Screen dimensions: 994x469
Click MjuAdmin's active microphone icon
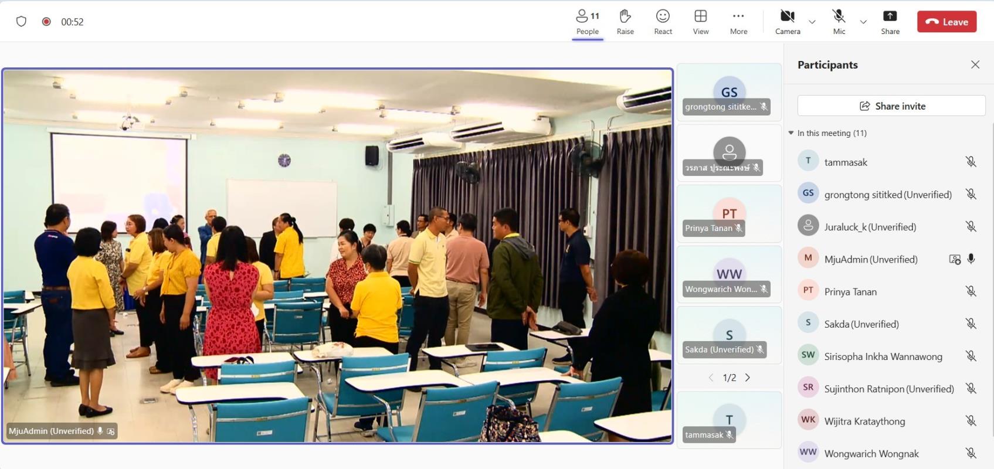pos(971,259)
